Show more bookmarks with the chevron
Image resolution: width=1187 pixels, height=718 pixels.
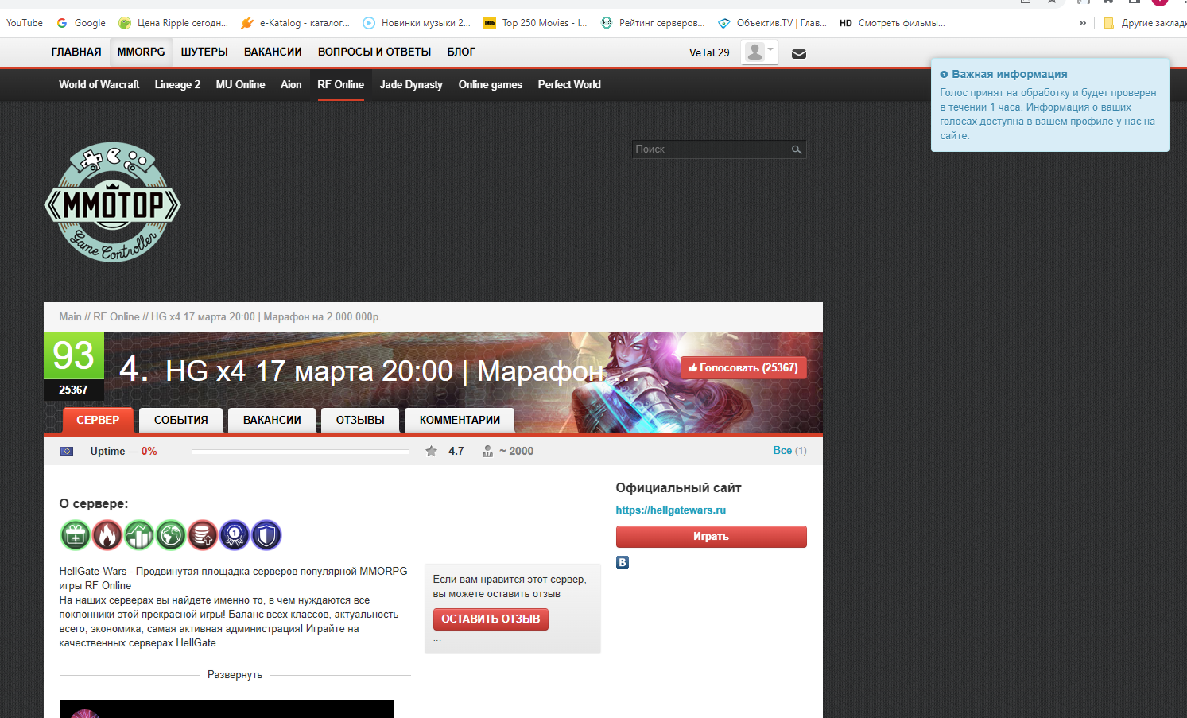click(1082, 23)
